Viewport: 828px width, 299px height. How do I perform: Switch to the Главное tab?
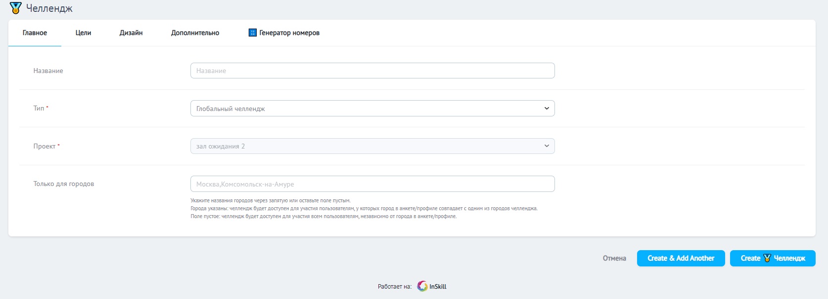[x=35, y=33]
